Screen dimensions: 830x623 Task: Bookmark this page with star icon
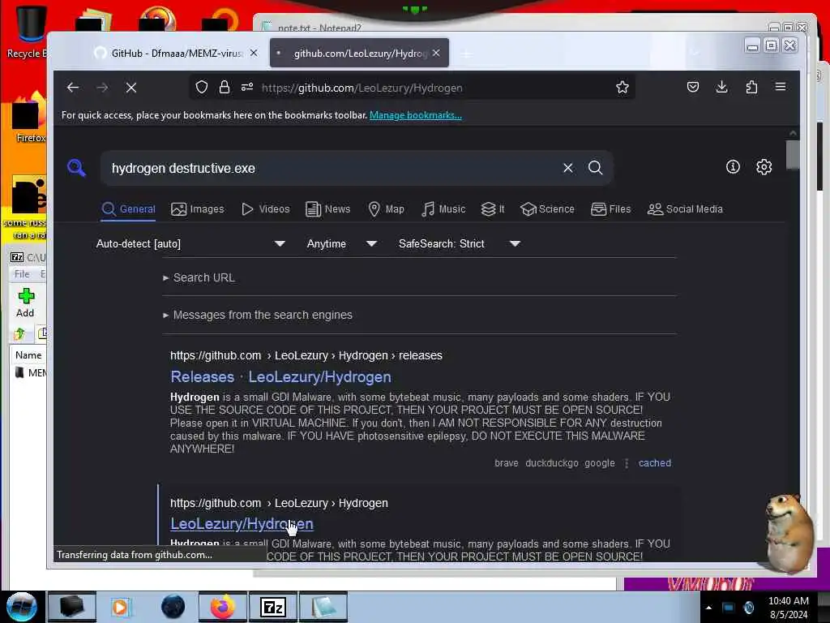622,87
